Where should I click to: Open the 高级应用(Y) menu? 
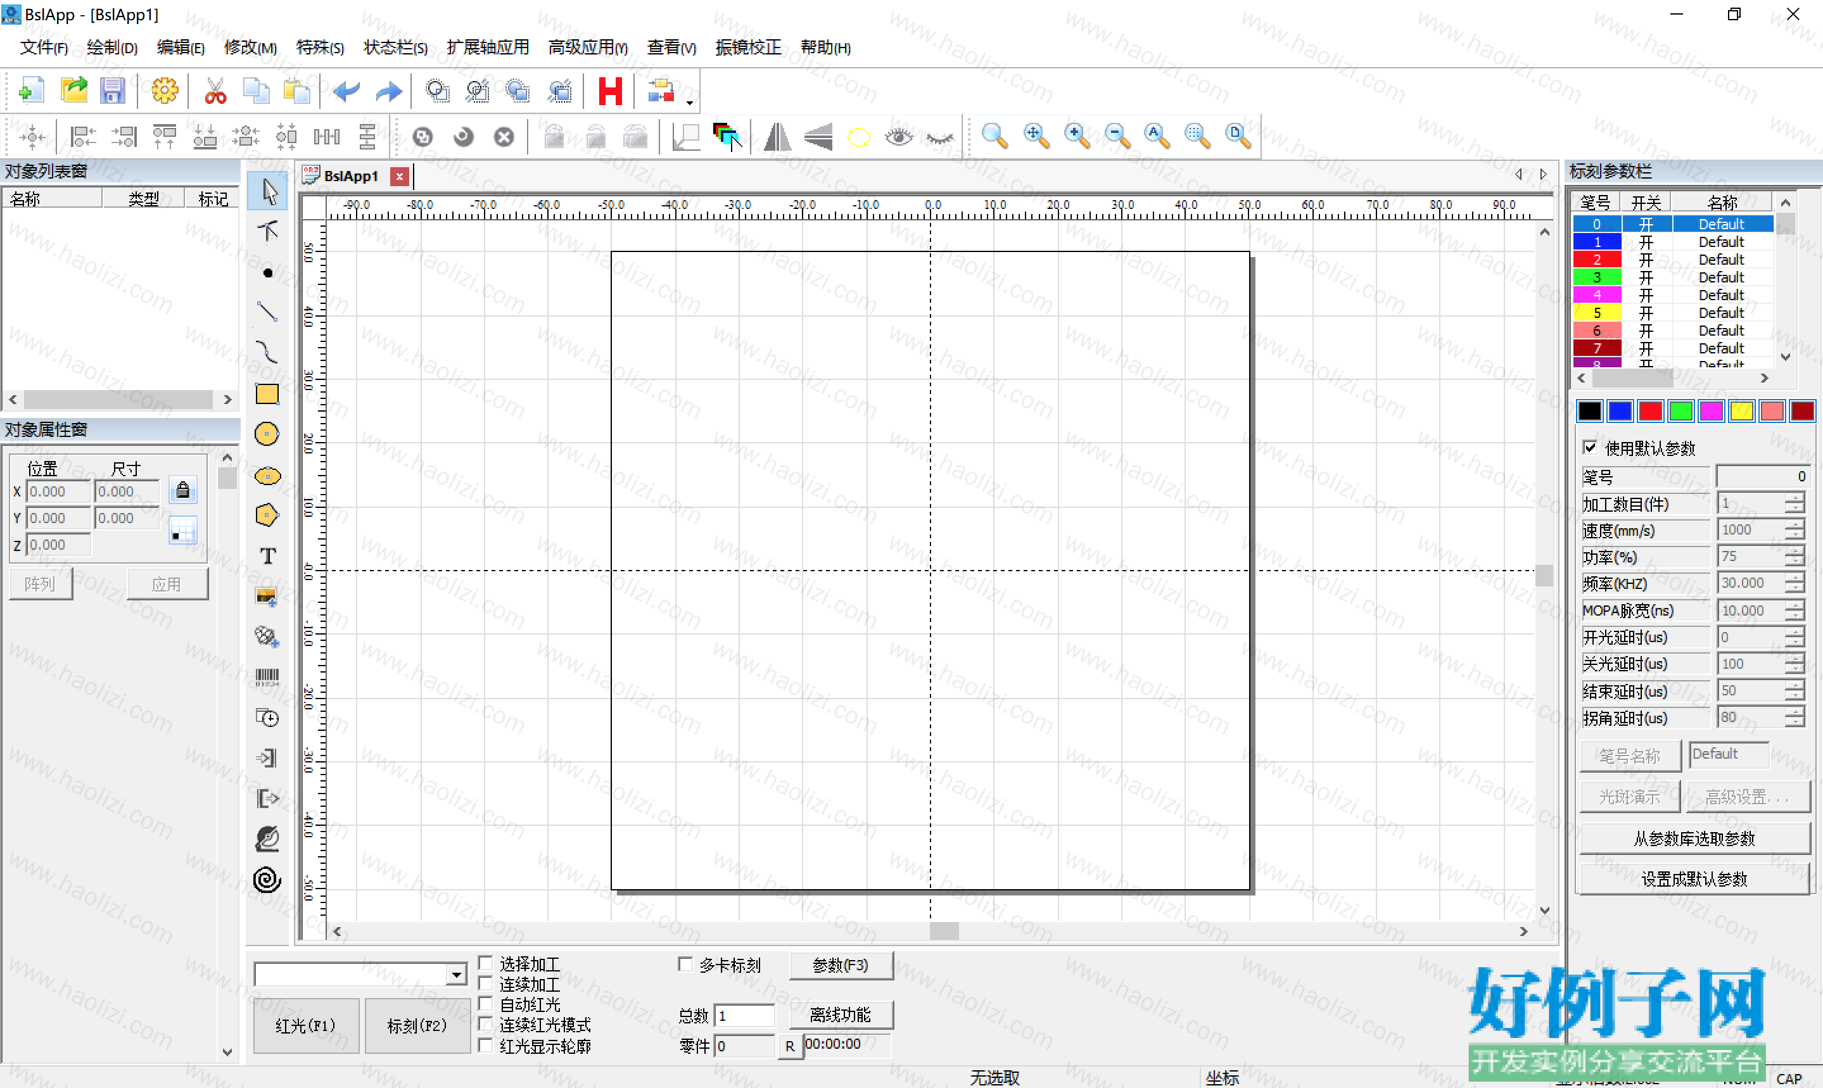coord(588,47)
